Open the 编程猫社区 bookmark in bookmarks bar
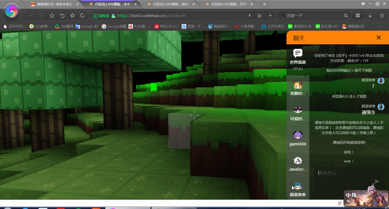 (355, 26)
